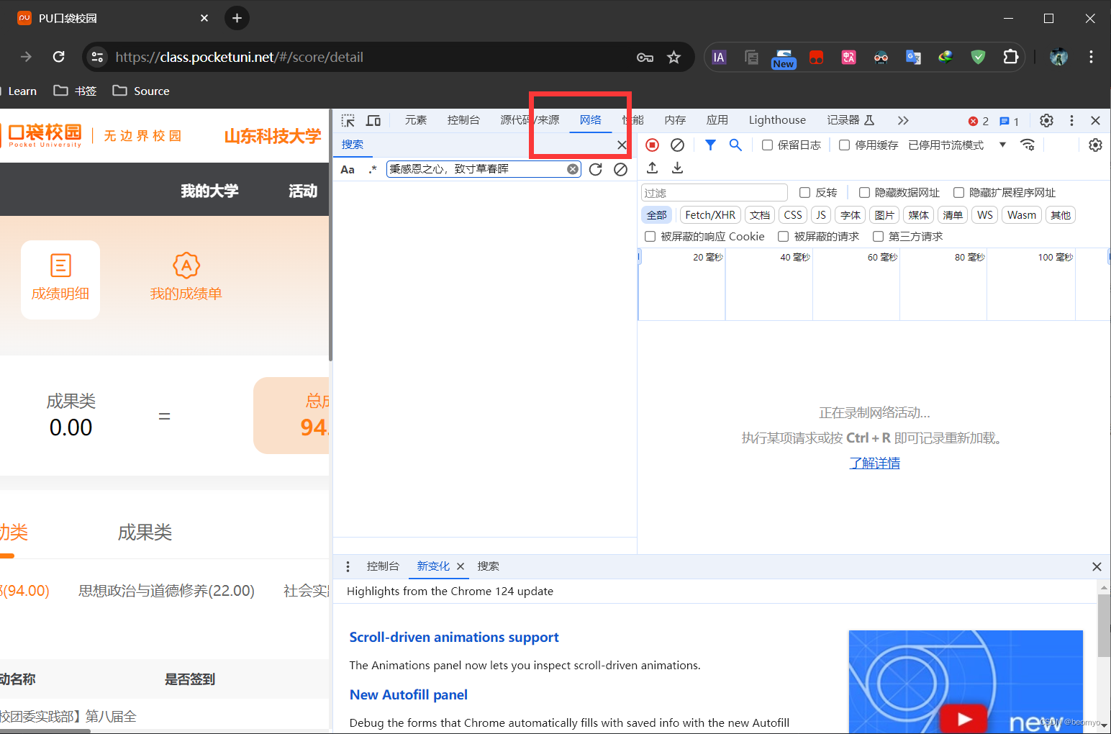Image resolution: width=1111 pixels, height=734 pixels.
Task: Filter by Wasm requests
Action: tap(1022, 215)
